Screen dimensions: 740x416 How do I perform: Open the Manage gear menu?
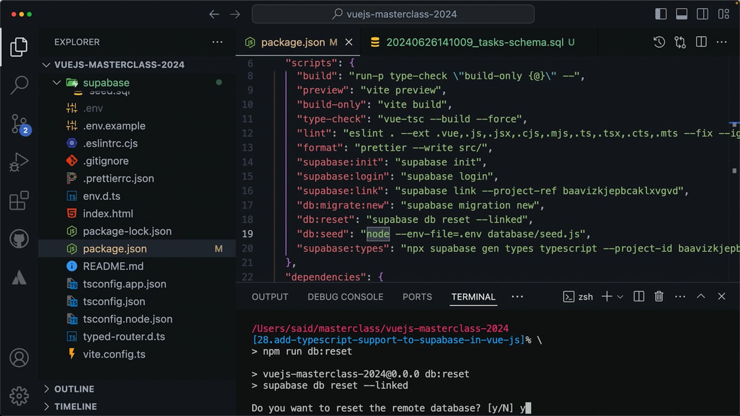tap(19, 396)
